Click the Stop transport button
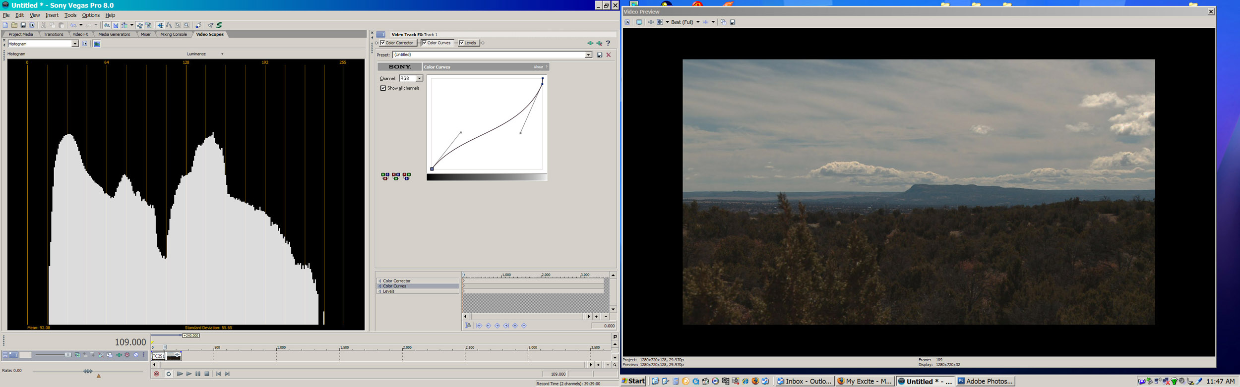The image size is (1240, 387). click(x=207, y=374)
